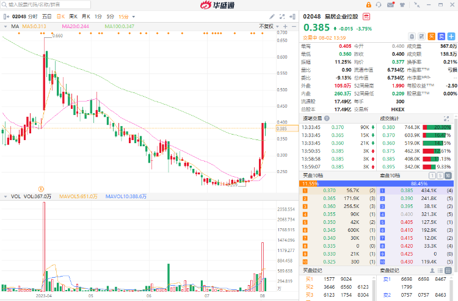
Task: Click the blue plus add-to-watchlist button
Action: tap(451, 37)
